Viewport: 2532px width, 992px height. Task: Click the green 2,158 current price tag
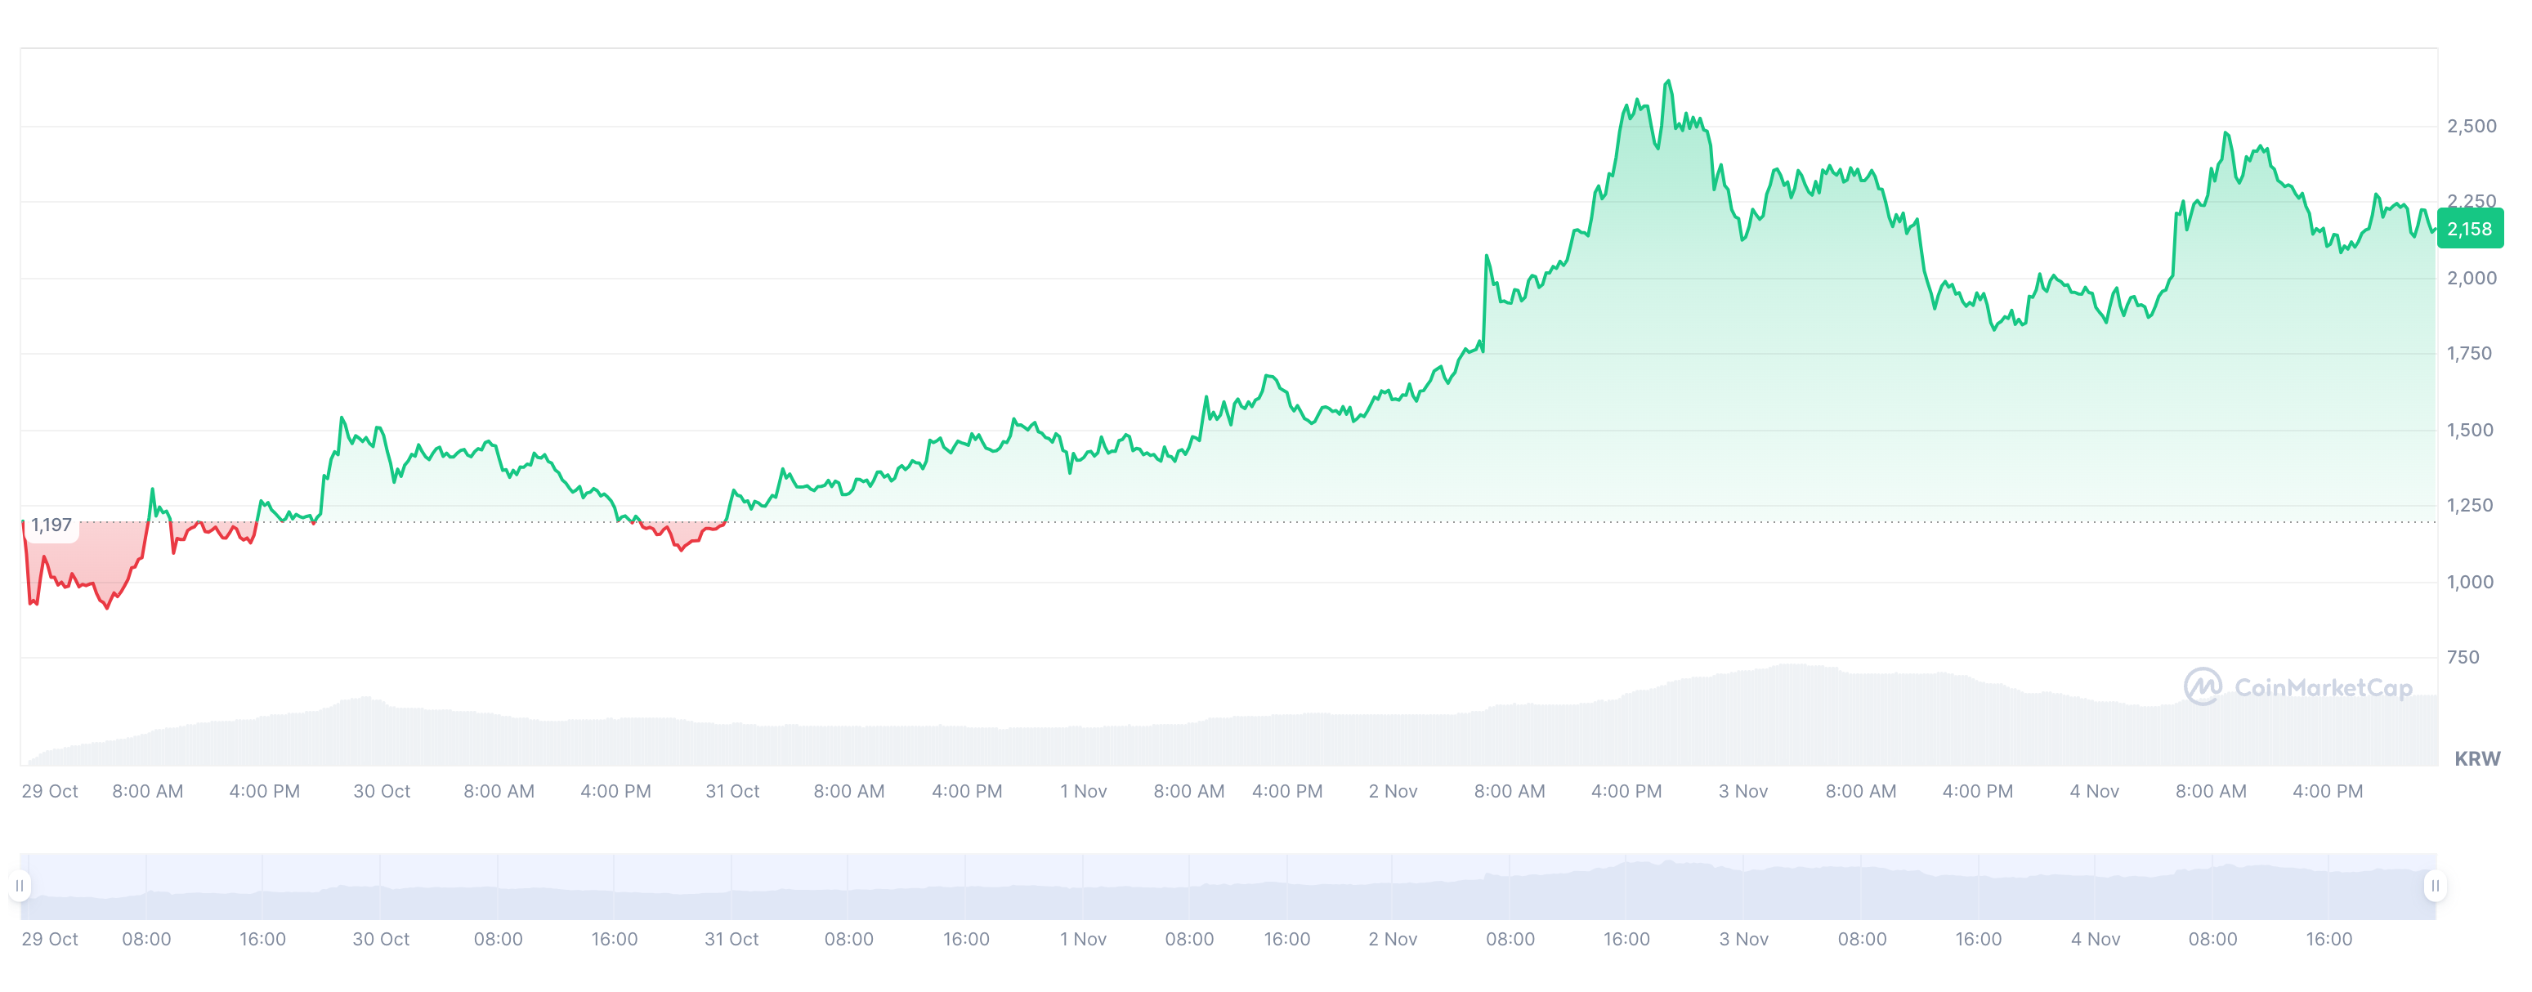click(2469, 229)
